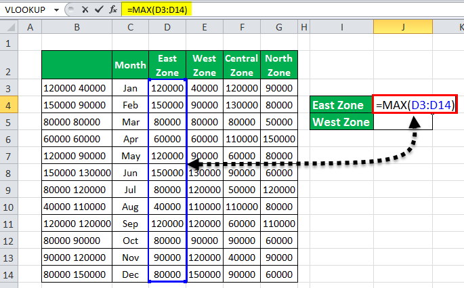
Task: Select North Zone Sep value 110000
Action: (x=279, y=224)
